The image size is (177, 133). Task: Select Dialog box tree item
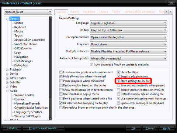pos(21,65)
